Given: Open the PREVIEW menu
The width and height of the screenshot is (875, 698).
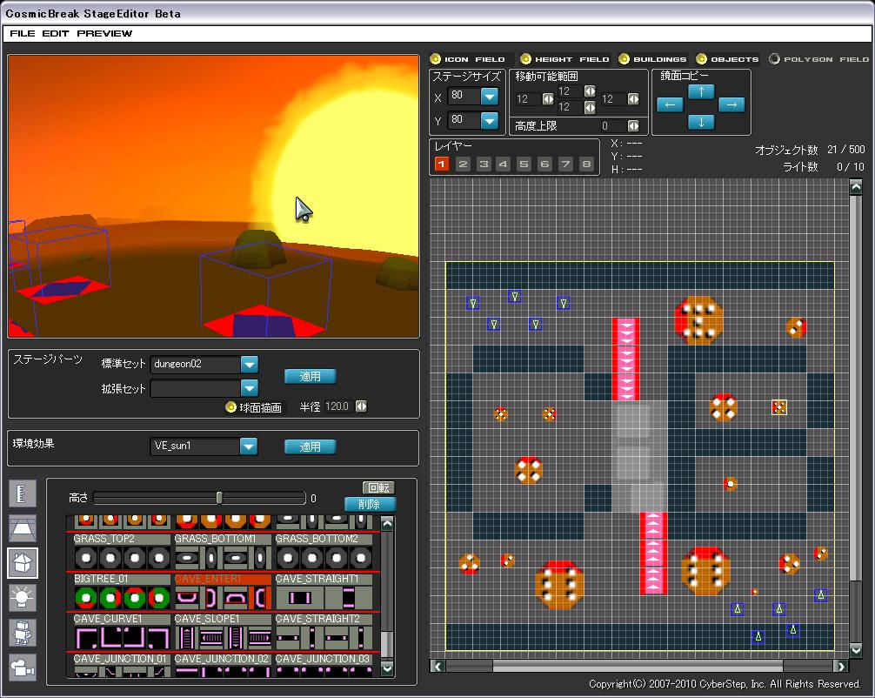Looking at the screenshot, I should point(104,33).
